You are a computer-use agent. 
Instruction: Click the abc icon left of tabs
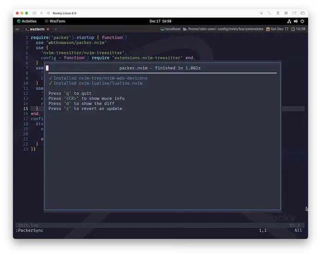coord(18,29)
